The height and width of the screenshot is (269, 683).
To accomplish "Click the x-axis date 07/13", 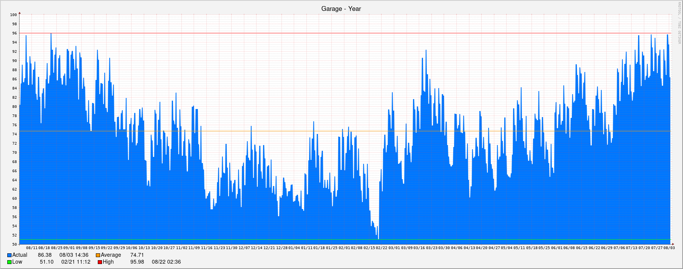I will click(x=631, y=248).
